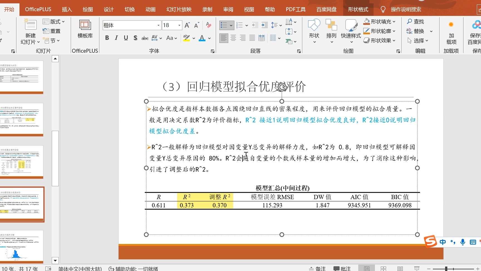Screen dimensions: 481x271
Task: Click distributed alignment icon
Action: pyautogui.click(x=262, y=38)
